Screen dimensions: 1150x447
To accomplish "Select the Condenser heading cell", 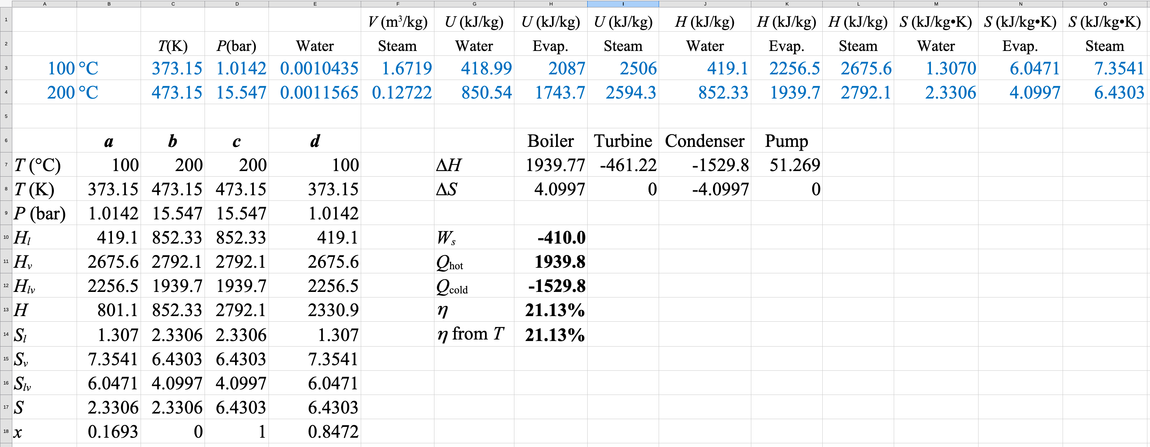I will tap(704, 141).
